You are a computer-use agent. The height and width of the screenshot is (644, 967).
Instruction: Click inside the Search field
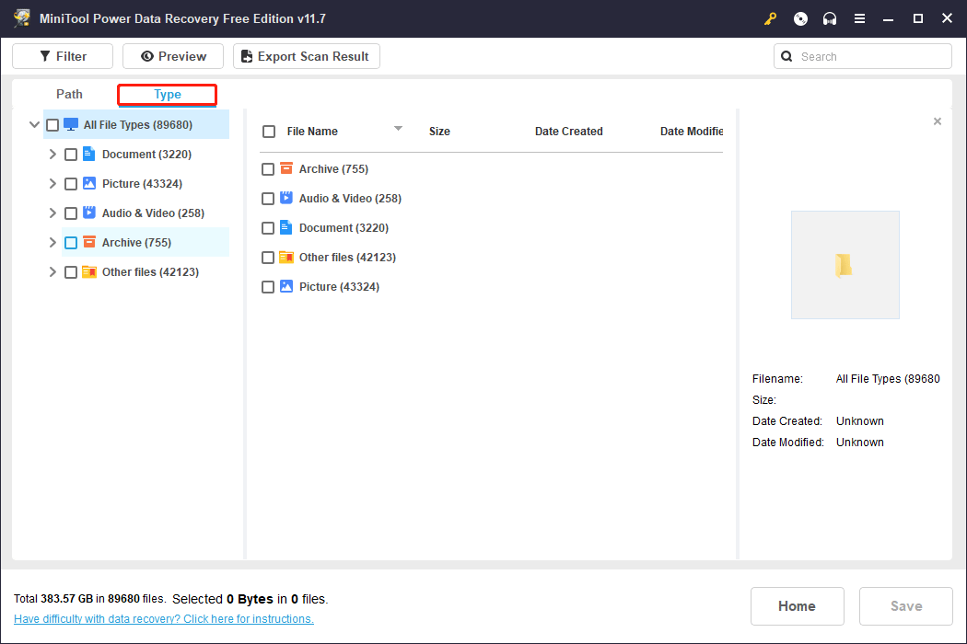coord(863,57)
